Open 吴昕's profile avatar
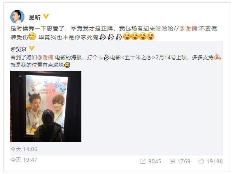The width and height of the screenshot is (233, 174). pyautogui.click(x=17, y=17)
